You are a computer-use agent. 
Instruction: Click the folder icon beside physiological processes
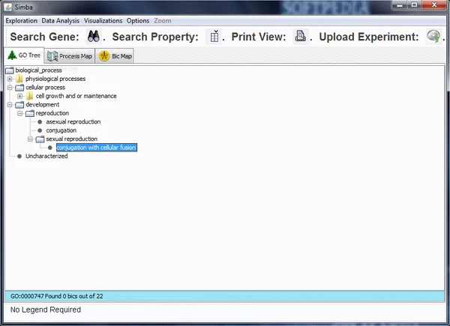click(x=19, y=79)
